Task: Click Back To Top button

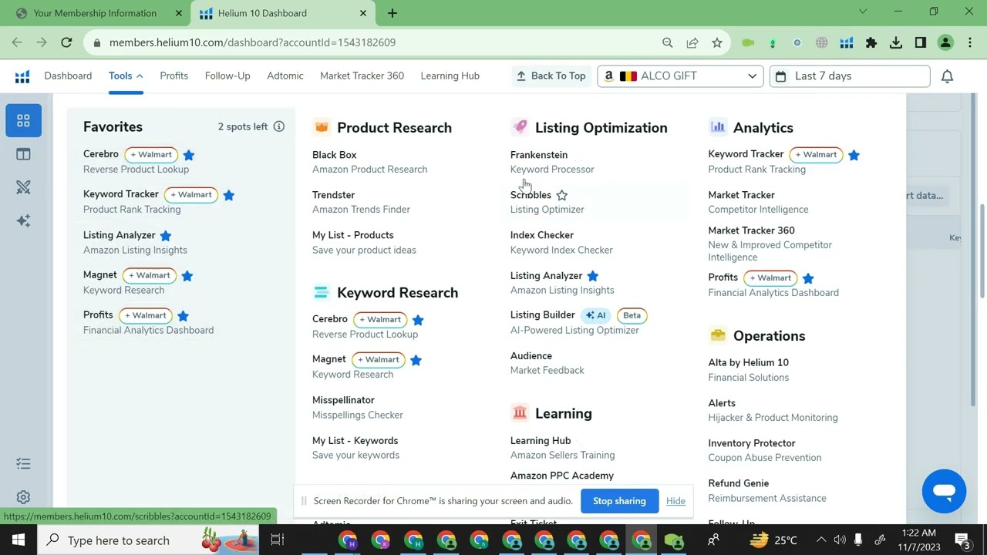Action: click(x=551, y=76)
